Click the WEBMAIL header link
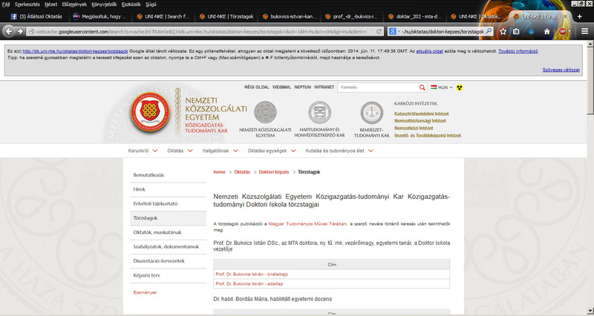 [281, 88]
